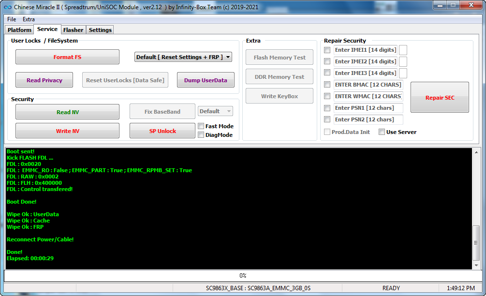Click the small check-digit box after IMEI1
Image resolution: width=486 pixels, height=296 pixels.
tap(403, 50)
